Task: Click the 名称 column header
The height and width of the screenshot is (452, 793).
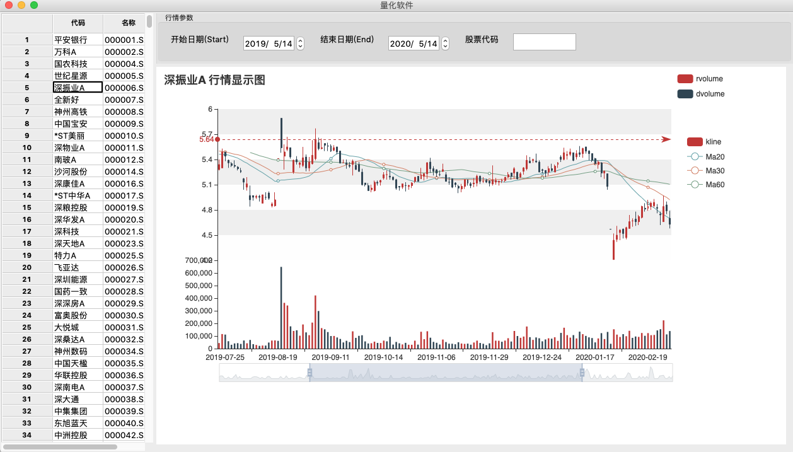Action: click(124, 23)
